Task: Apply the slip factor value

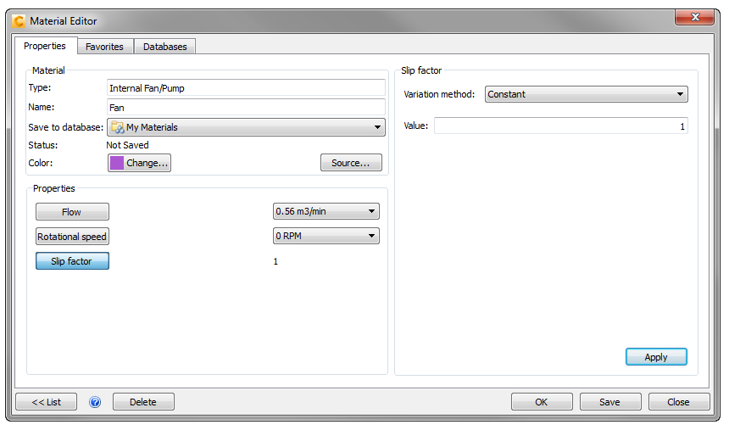Action: pyautogui.click(x=656, y=357)
